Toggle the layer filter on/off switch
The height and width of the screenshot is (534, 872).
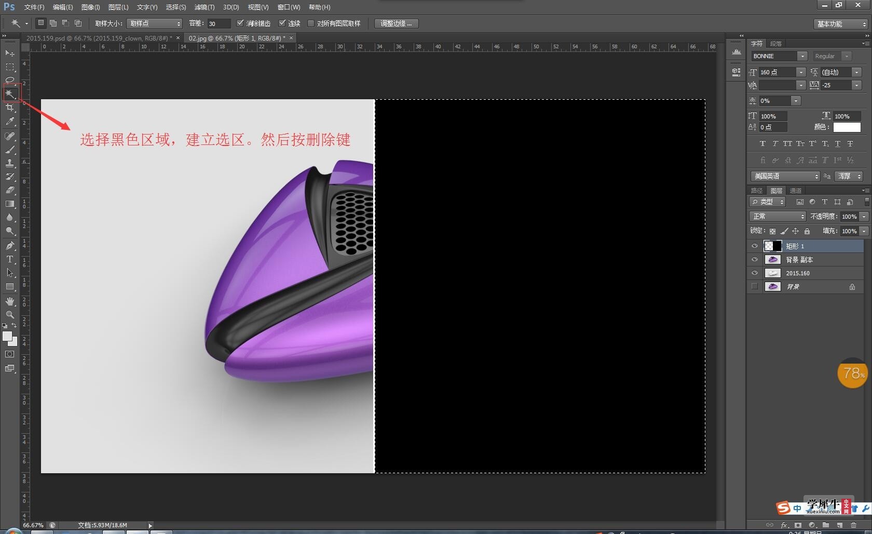point(866,202)
